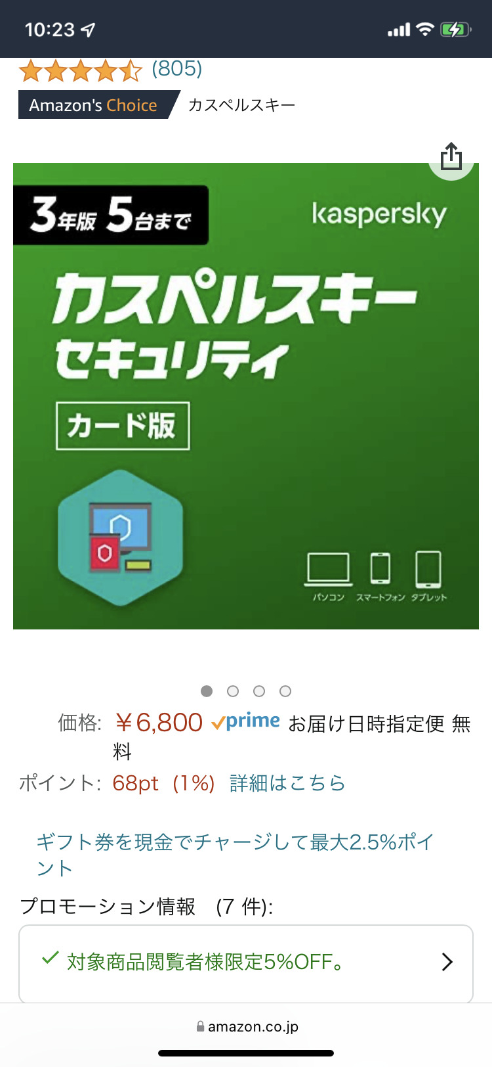Screen dimensions: 492x1067
Task: Open the 対象商品閲覧者様限定5%OFF promotion box
Action: coord(246,963)
